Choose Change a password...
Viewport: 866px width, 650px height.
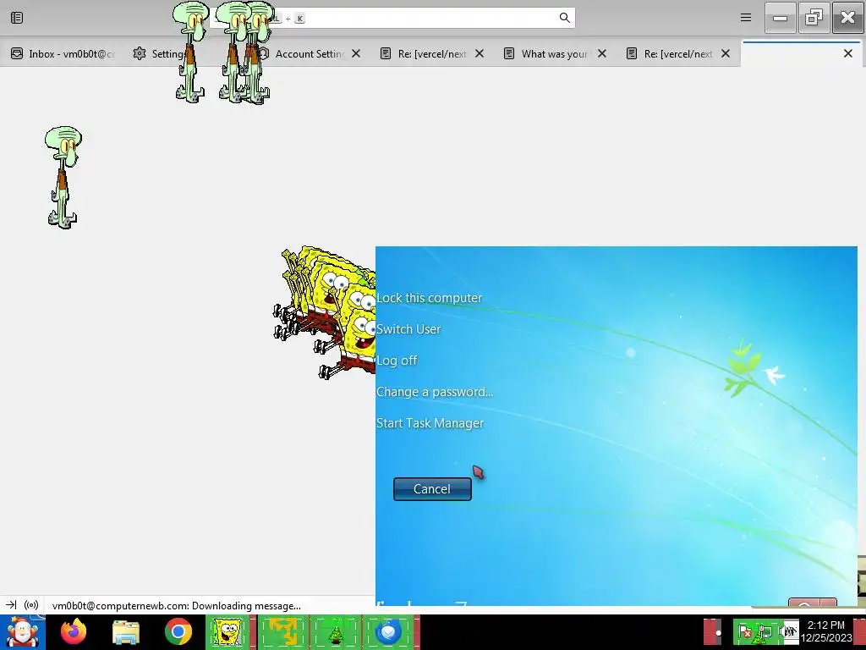pyautogui.click(x=435, y=392)
